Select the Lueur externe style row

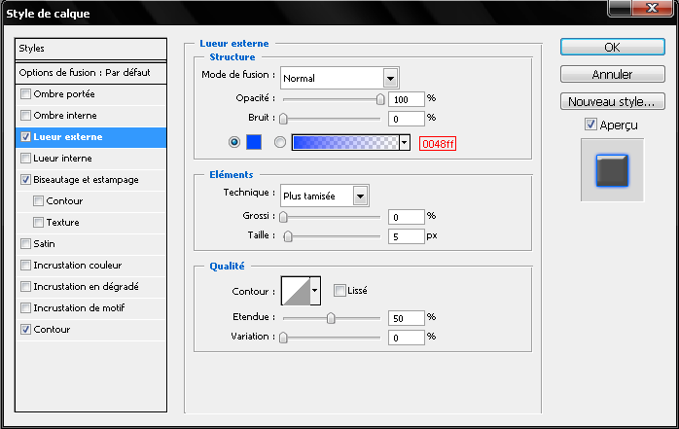click(x=90, y=137)
